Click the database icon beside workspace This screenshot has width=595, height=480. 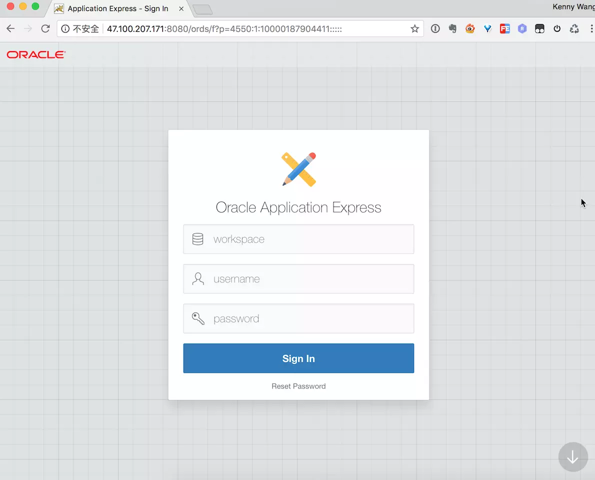point(197,239)
